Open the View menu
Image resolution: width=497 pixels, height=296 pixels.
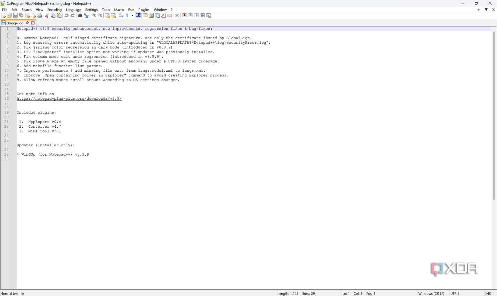(39, 10)
